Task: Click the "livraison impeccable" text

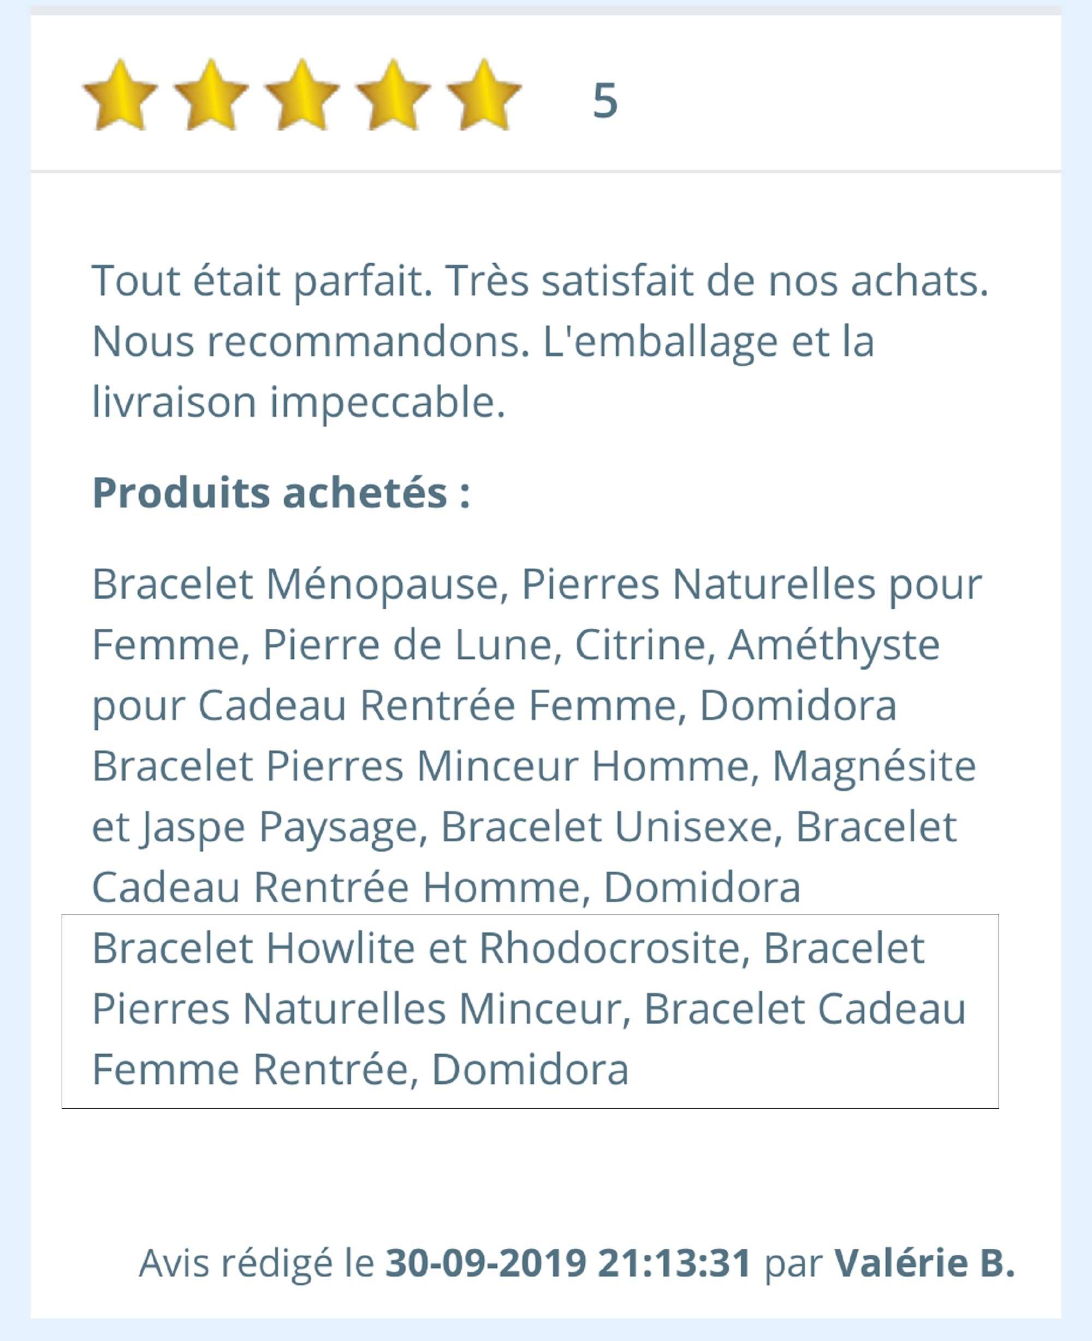Action: (299, 402)
